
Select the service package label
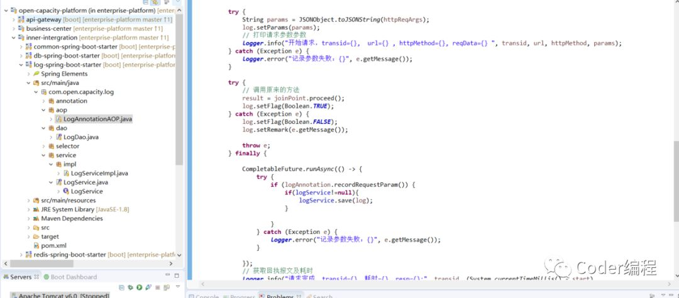66,155
